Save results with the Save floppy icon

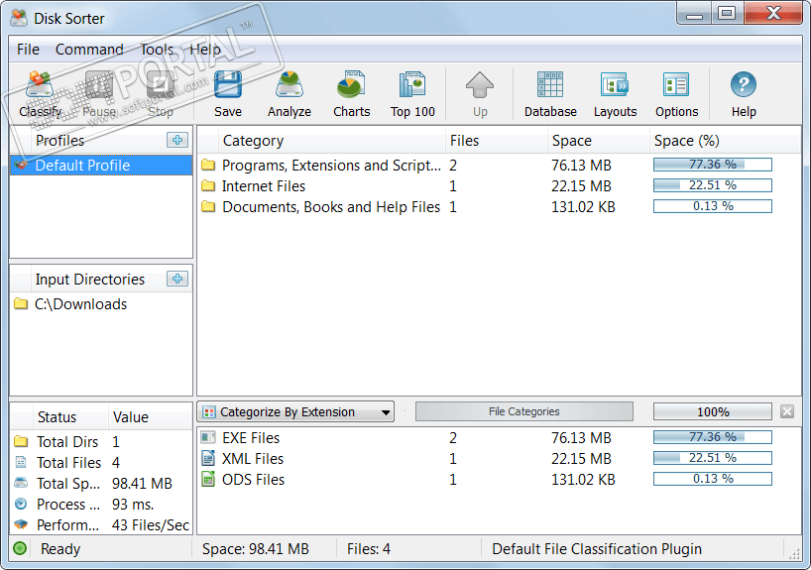228,85
